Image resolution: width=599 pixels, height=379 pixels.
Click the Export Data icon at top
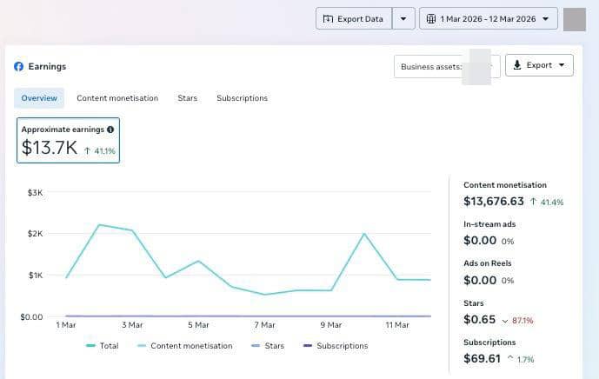click(x=328, y=19)
